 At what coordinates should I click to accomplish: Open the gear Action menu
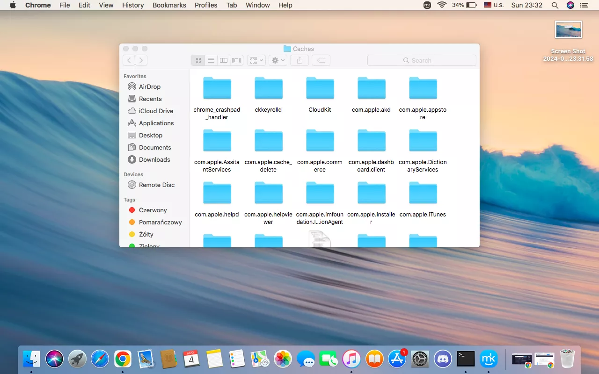pyautogui.click(x=278, y=60)
